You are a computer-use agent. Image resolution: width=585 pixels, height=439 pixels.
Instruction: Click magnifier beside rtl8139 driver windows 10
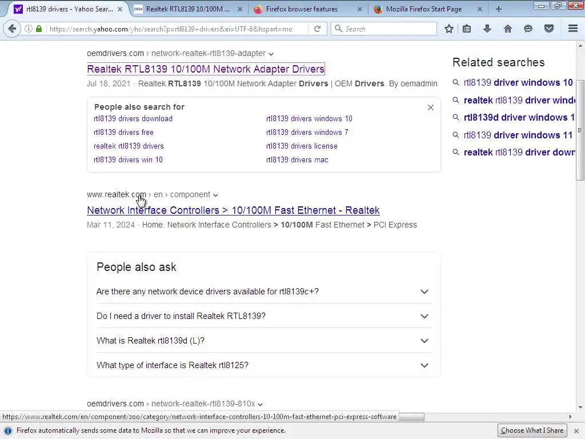click(455, 82)
